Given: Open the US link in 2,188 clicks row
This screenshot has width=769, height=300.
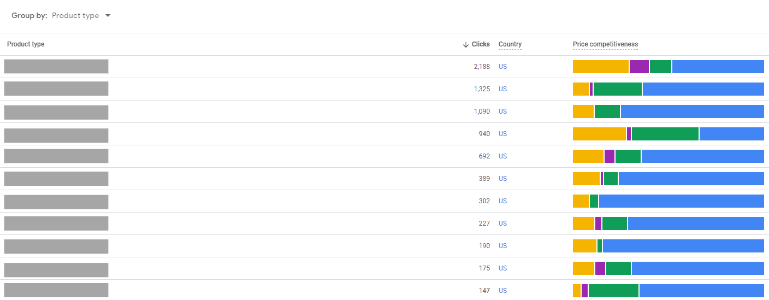Looking at the screenshot, I should [502, 67].
